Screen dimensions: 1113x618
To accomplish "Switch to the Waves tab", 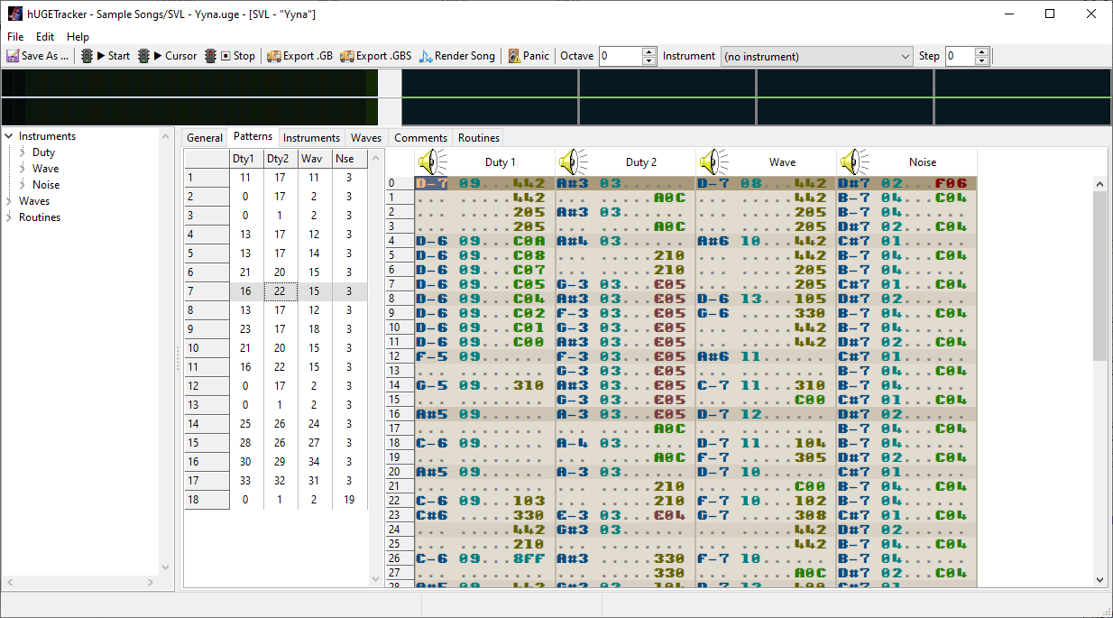I will [x=366, y=138].
